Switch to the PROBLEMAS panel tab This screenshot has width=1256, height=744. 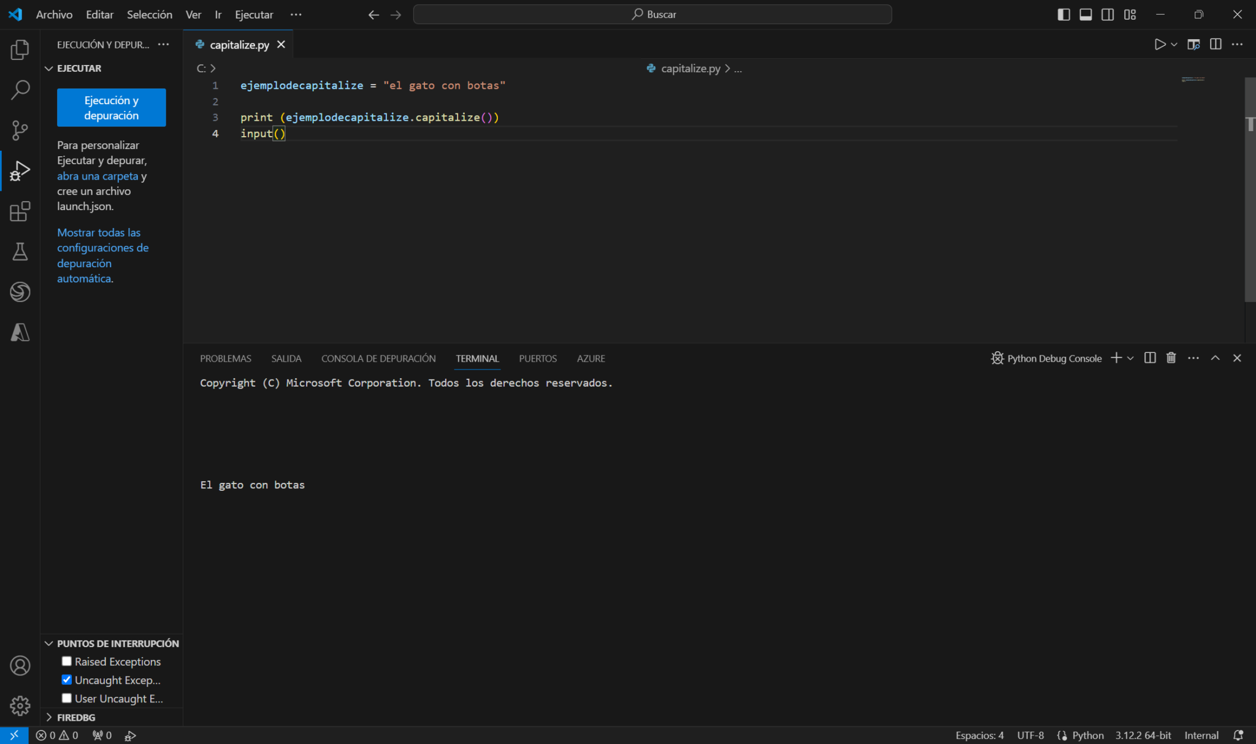click(225, 358)
